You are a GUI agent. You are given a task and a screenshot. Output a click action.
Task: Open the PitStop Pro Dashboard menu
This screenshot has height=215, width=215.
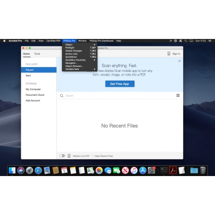(101, 41)
